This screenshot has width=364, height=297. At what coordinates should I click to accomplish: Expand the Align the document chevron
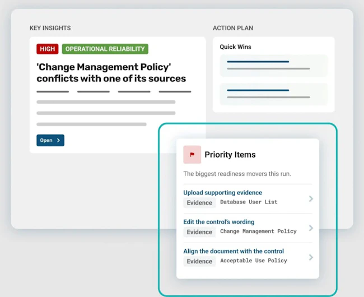311,257
